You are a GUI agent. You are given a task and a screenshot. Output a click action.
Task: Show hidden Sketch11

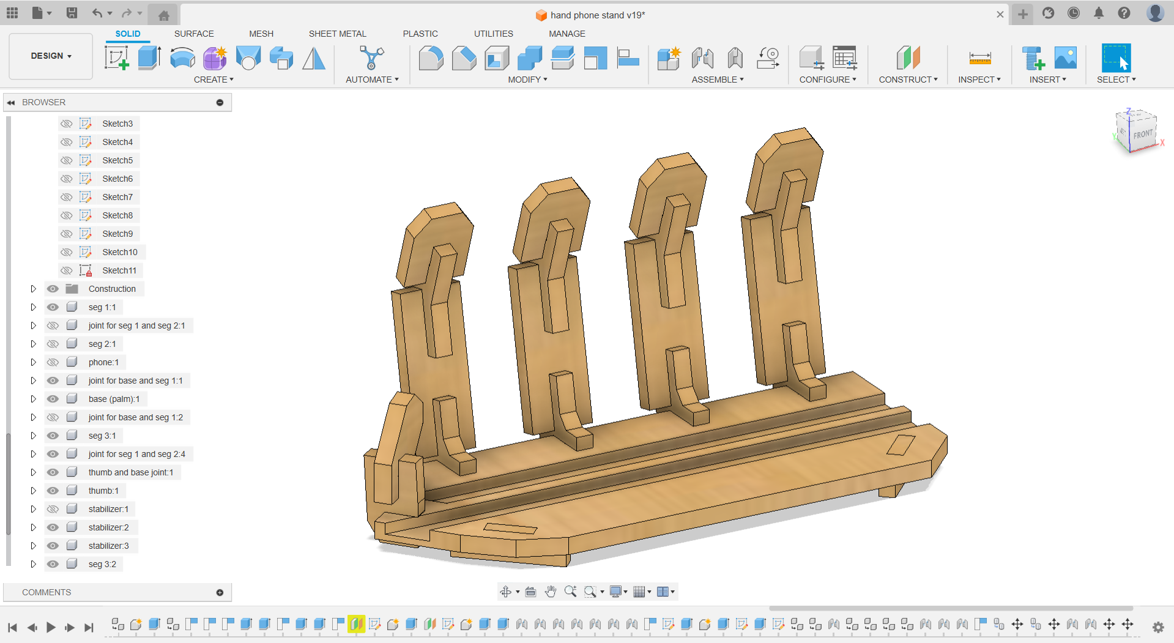[66, 270]
